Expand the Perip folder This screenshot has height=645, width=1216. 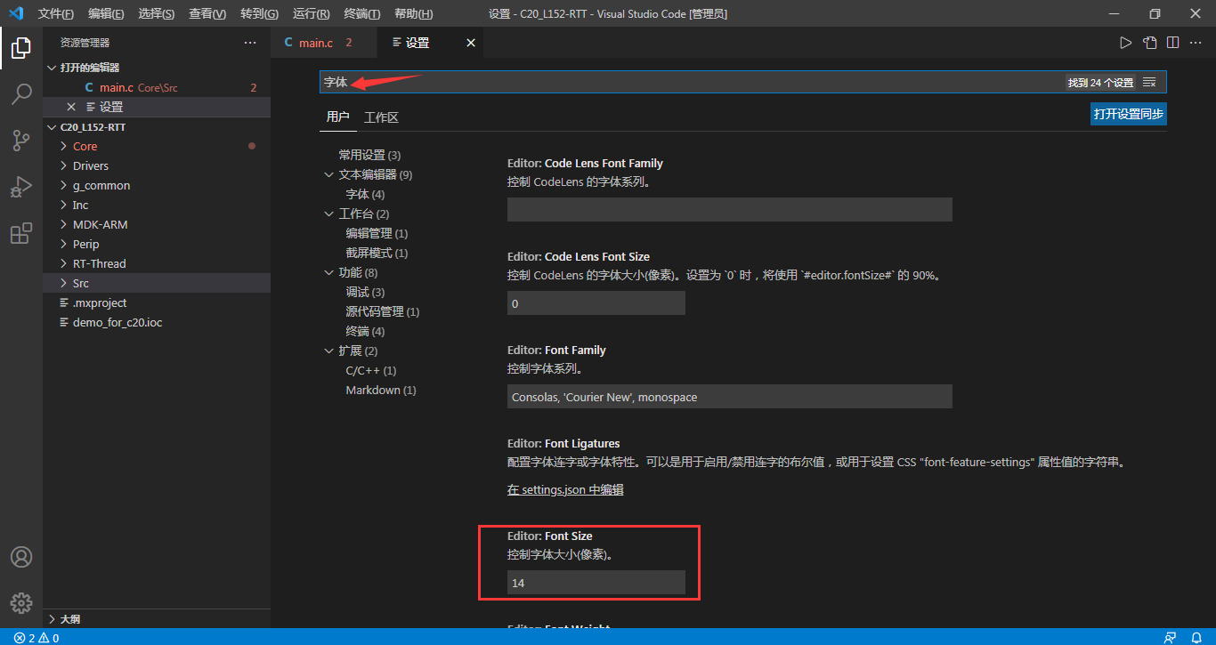click(157, 244)
